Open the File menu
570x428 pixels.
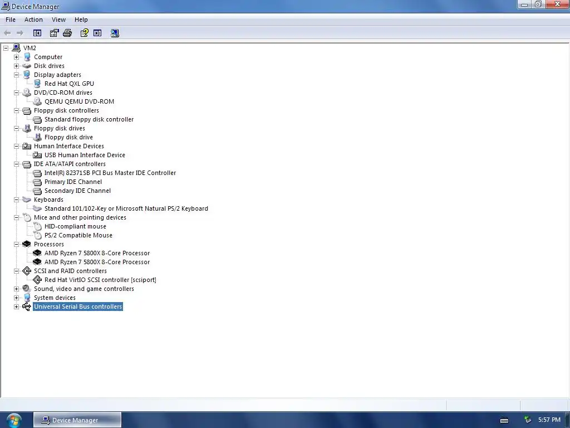click(x=11, y=20)
